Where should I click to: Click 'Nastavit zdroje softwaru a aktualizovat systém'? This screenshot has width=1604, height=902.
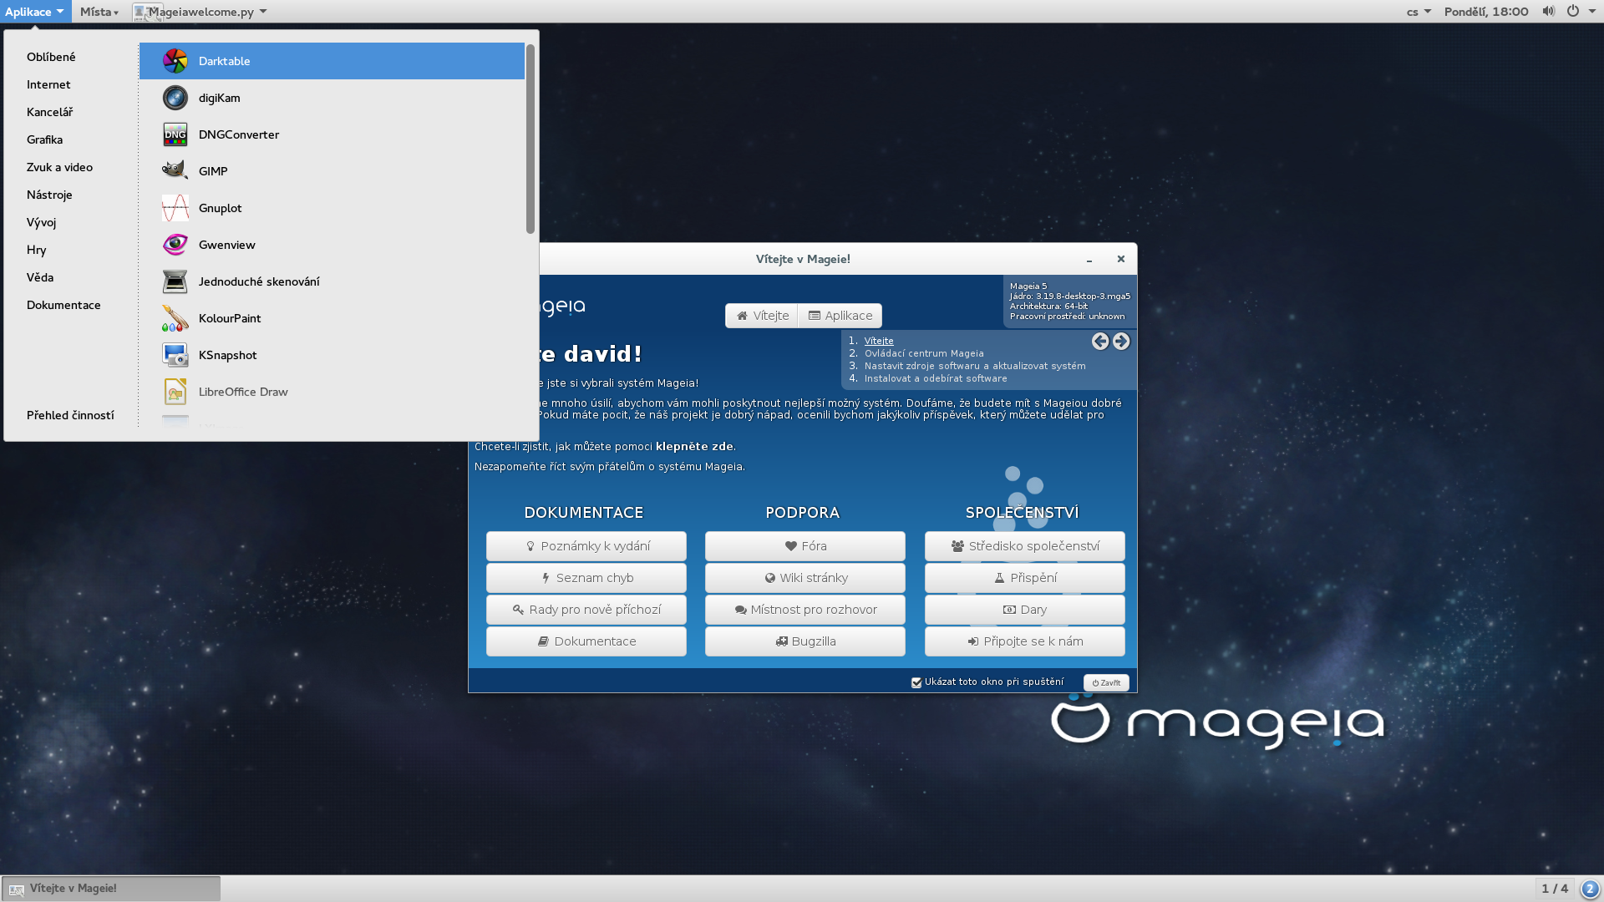tap(975, 366)
